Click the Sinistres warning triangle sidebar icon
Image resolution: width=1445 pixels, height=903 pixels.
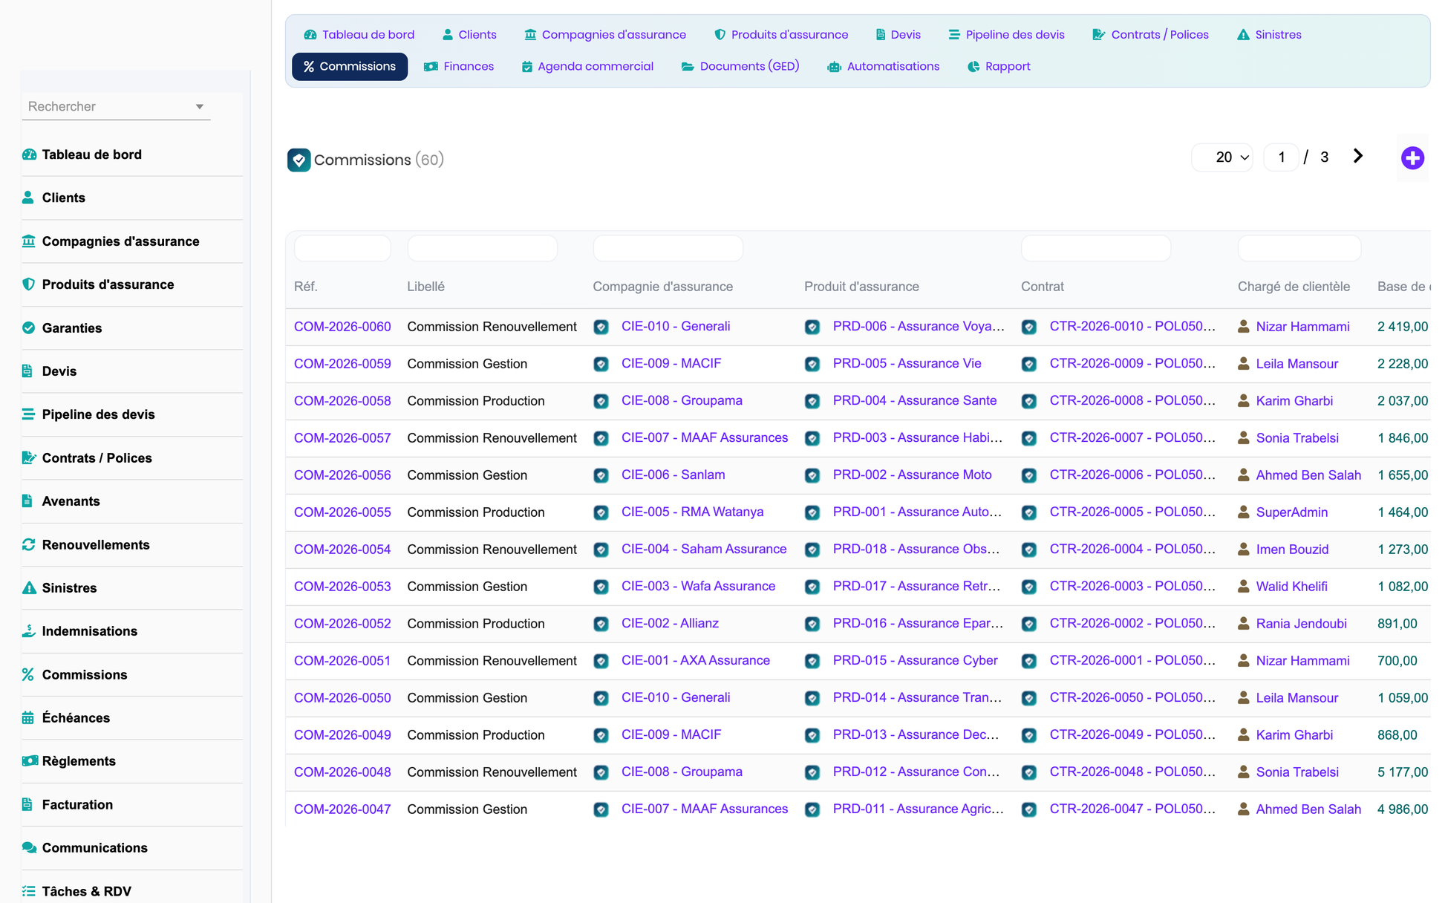(29, 587)
